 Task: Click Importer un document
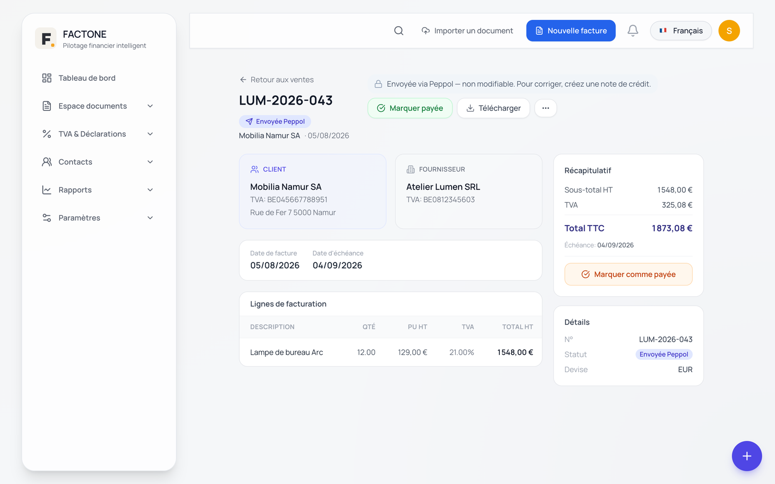coord(467,30)
